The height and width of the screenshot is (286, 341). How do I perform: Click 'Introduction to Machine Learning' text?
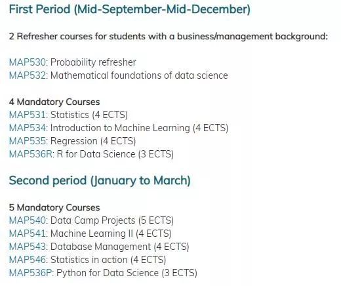tap(120, 128)
